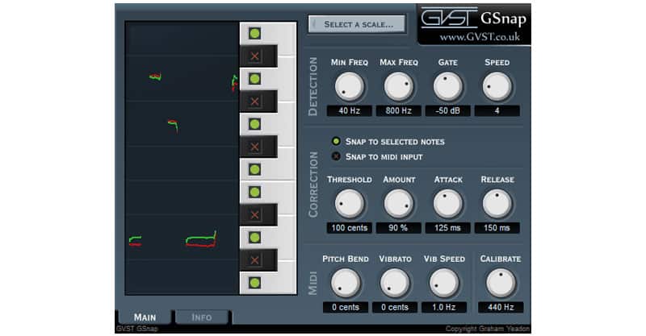This screenshot has height=336, width=646.
Task: Click the Threshold knob
Action: tap(350, 204)
